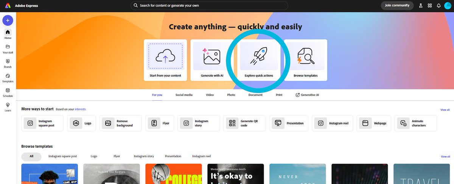454x184 pixels.
Task: Open notifications bell icon
Action: tap(439, 6)
